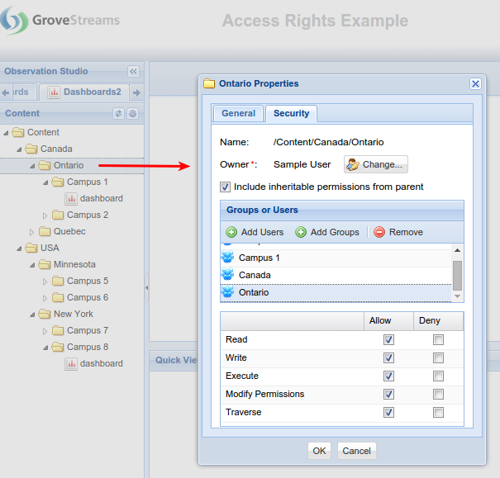
Task: Click the Add Groups plus icon
Action: [x=301, y=233]
